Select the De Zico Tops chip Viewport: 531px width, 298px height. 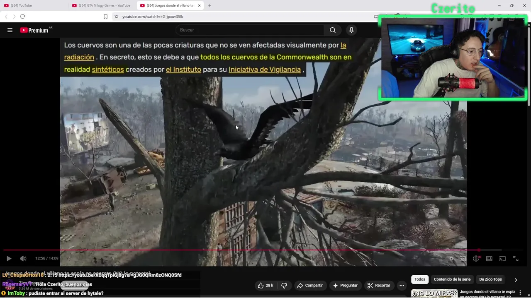click(490, 279)
